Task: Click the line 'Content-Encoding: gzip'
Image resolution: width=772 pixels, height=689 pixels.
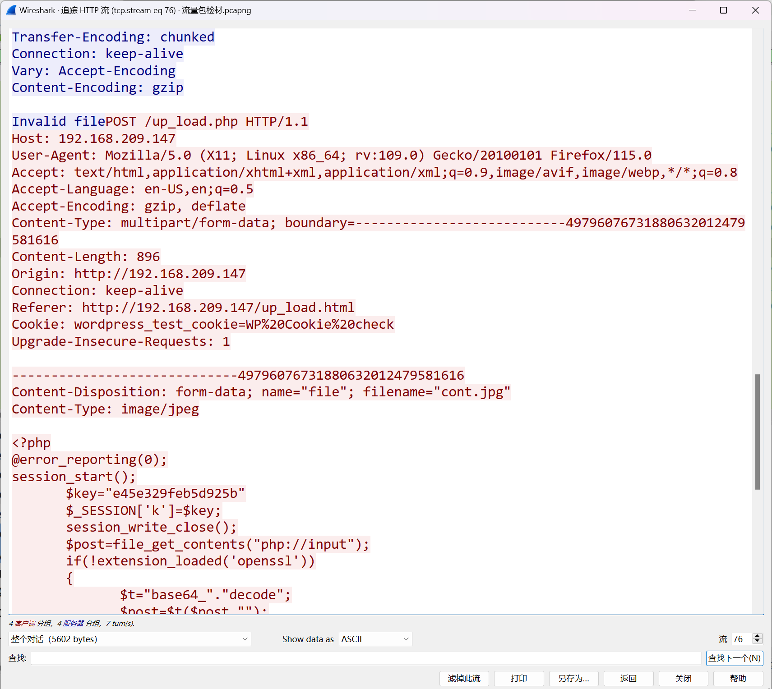Action: coord(97,87)
